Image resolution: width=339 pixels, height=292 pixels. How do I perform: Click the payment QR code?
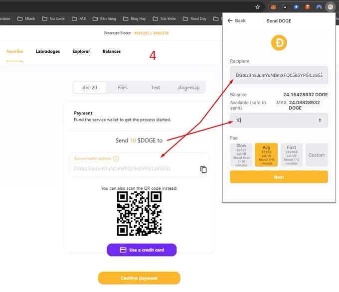(x=139, y=214)
